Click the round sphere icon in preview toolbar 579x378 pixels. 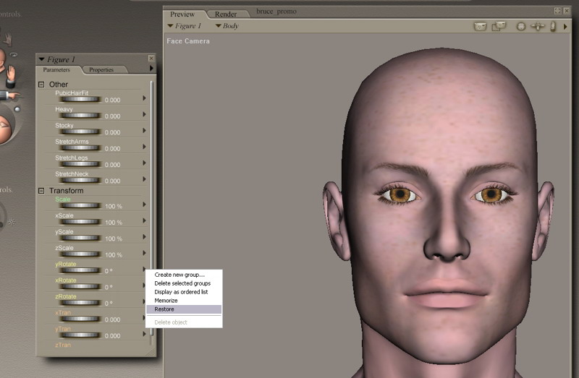520,27
